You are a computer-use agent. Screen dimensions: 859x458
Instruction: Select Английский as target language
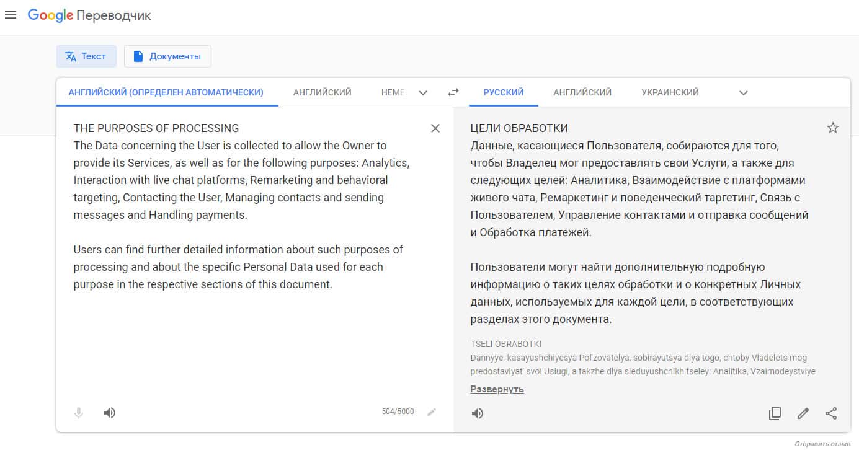[x=582, y=92]
